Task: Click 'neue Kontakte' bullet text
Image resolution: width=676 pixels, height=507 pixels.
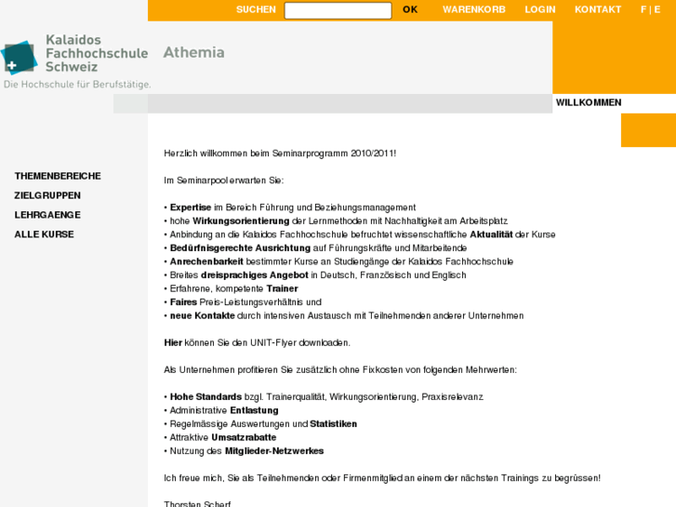Action: (203, 315)
